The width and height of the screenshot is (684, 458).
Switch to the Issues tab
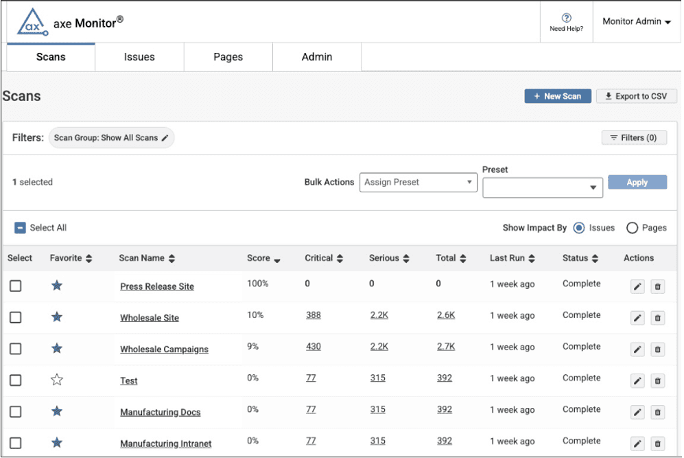[139, 58]
